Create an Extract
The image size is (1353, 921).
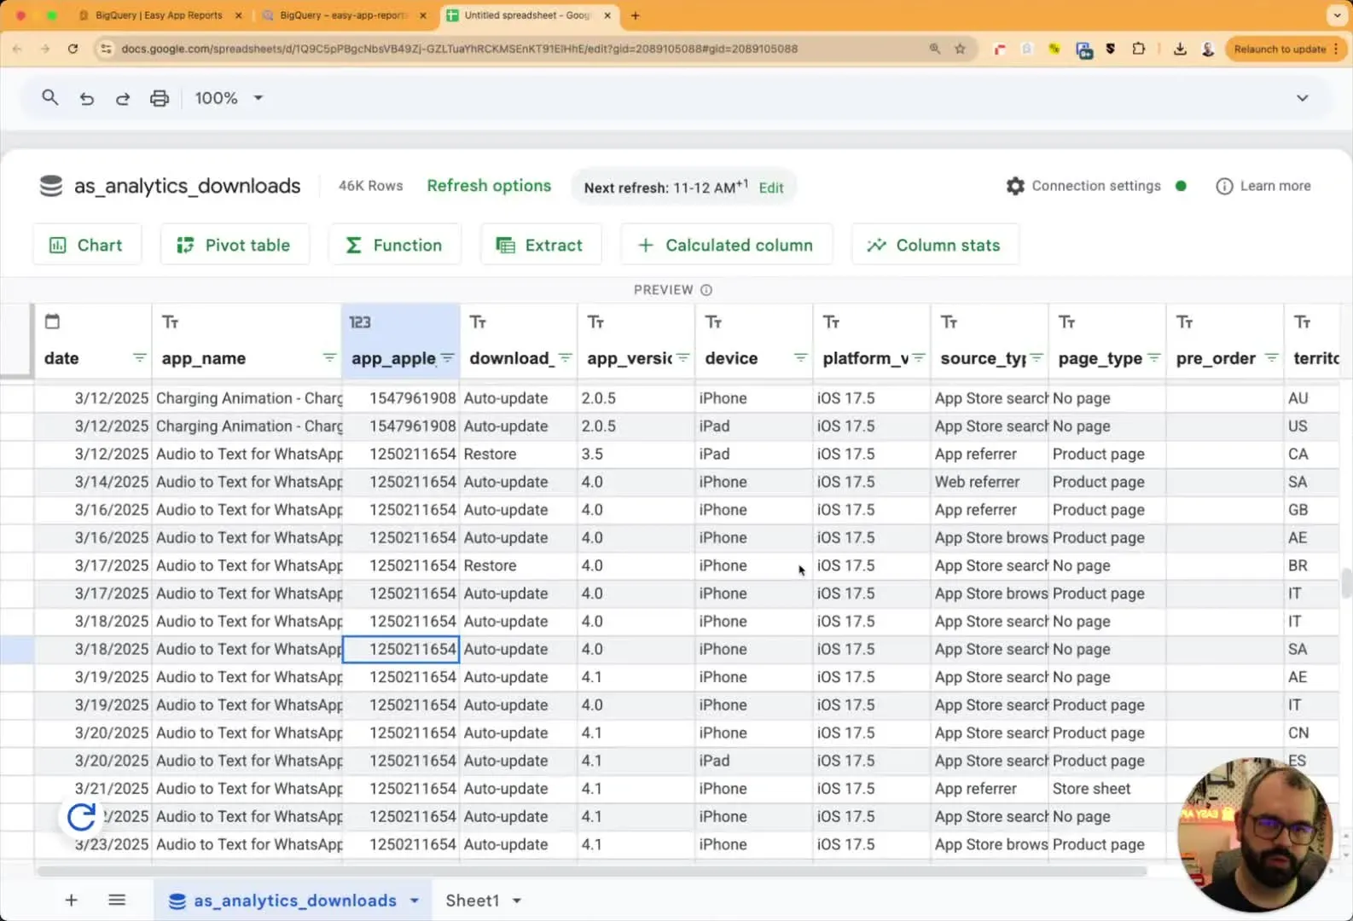tap(541, 245)
